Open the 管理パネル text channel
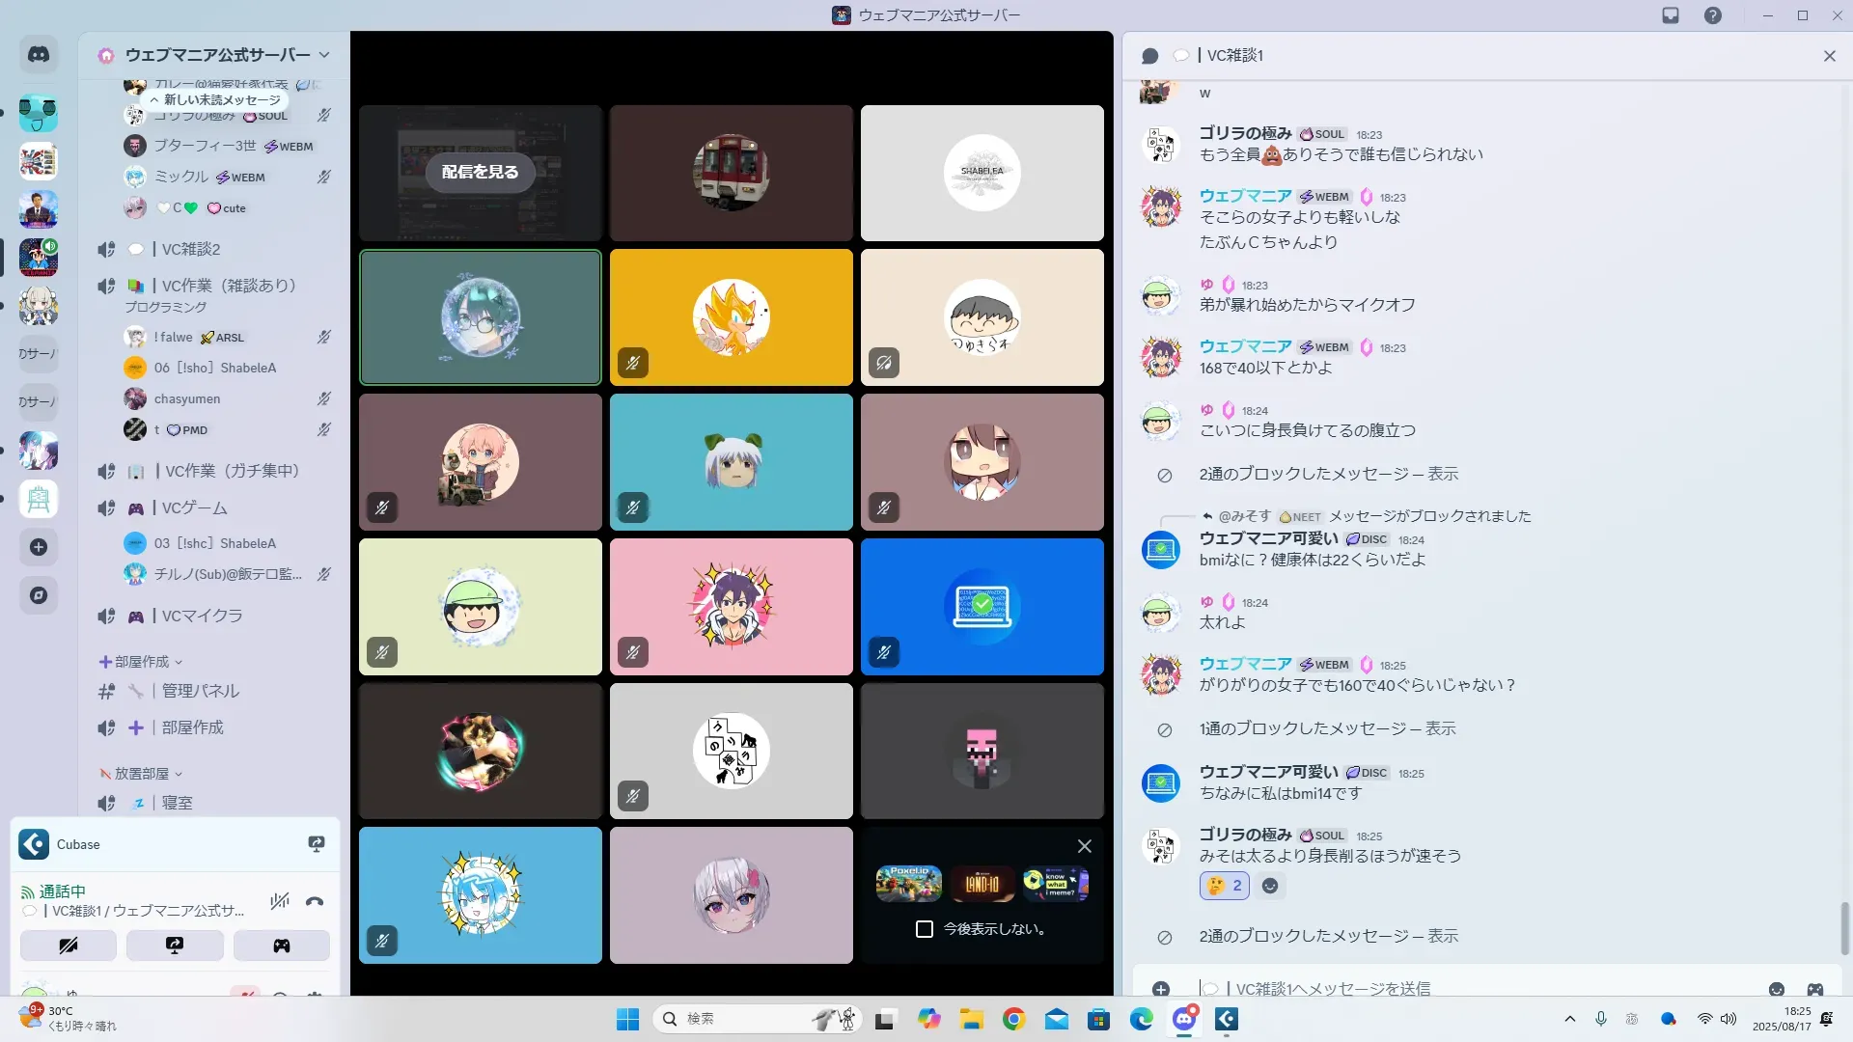This screenshot has height=1042, width=1853. coord(200,691)
